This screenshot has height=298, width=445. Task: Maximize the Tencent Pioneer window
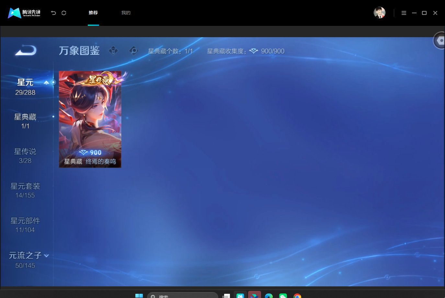(424, 13)
